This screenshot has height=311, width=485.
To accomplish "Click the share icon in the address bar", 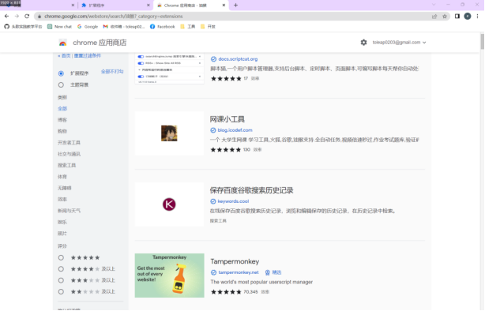I will (434, 17).
